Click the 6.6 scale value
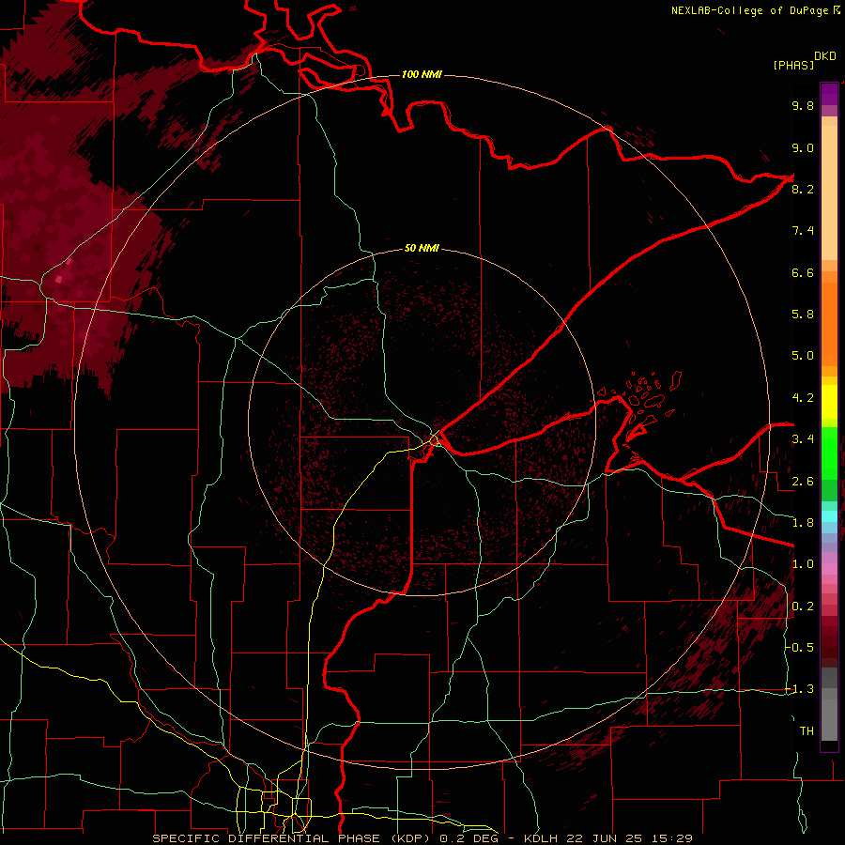 (x=803, y=272)
